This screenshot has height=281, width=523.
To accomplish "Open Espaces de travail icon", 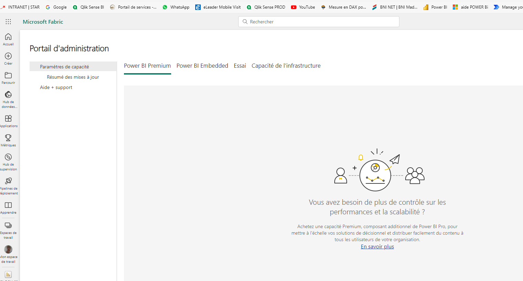I will point(8,225).
